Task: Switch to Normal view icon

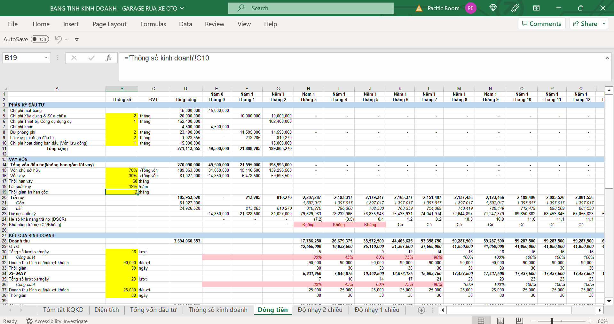Action: tap(481, 321)
